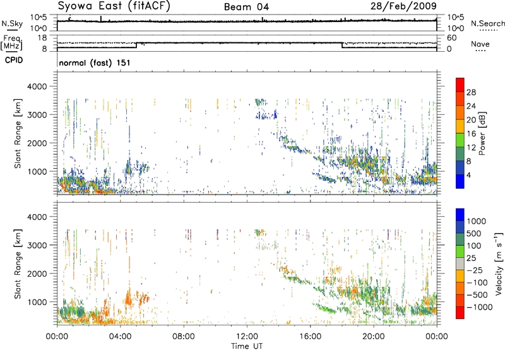Select the '16:00' time tick label
505x350 pixels.
tap(310, 337)
